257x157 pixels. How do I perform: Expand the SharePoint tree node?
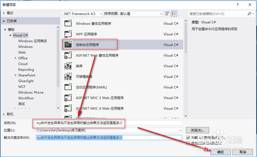point(16,75)
